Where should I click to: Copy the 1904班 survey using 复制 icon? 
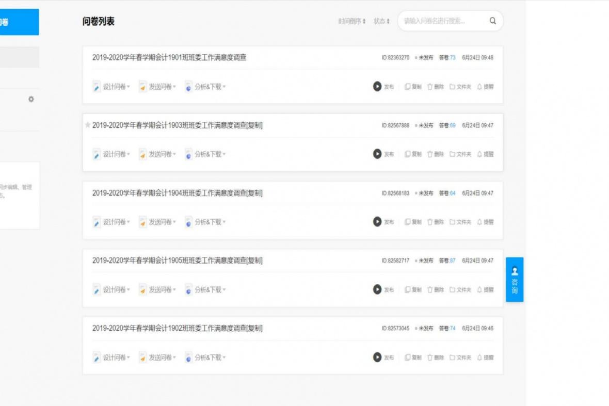(x=413, y=222)
